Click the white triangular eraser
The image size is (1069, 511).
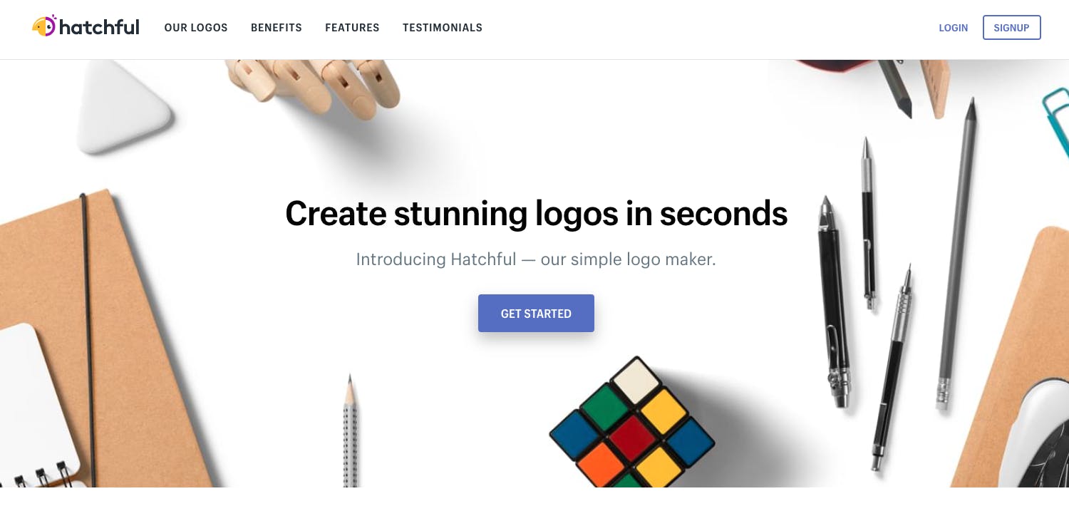125,107
